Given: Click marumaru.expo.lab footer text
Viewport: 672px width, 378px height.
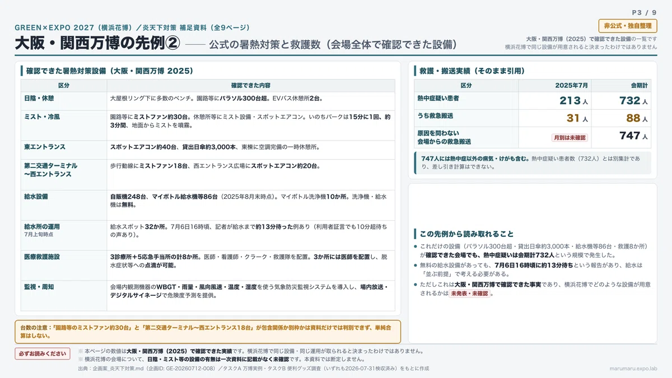Looking at the screenshot, I should (633, 368).
